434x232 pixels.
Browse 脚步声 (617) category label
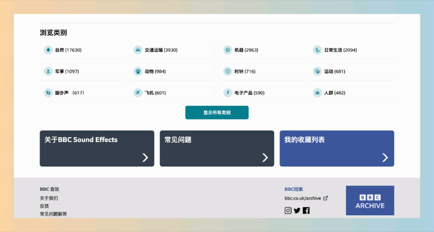(x=69, y=93)
